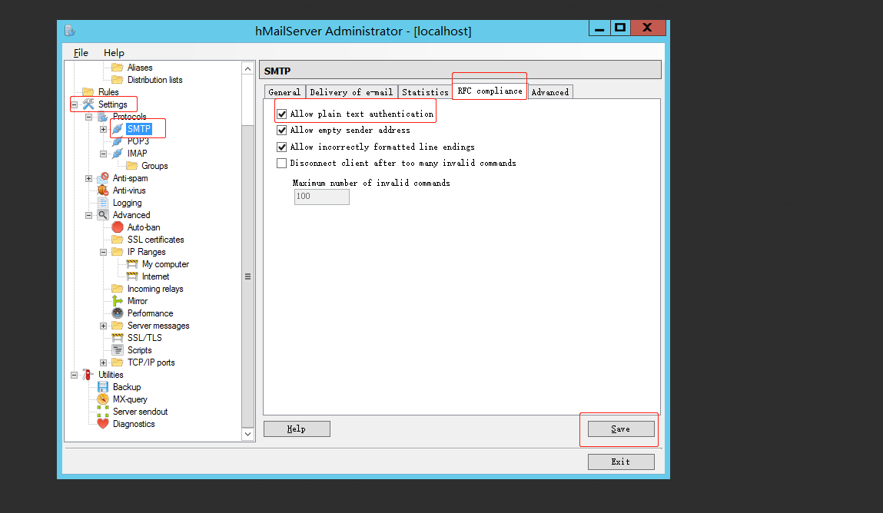883x513 pixels.
Task: Click the Anti-virus bug icon
Action: pos(102,190)
